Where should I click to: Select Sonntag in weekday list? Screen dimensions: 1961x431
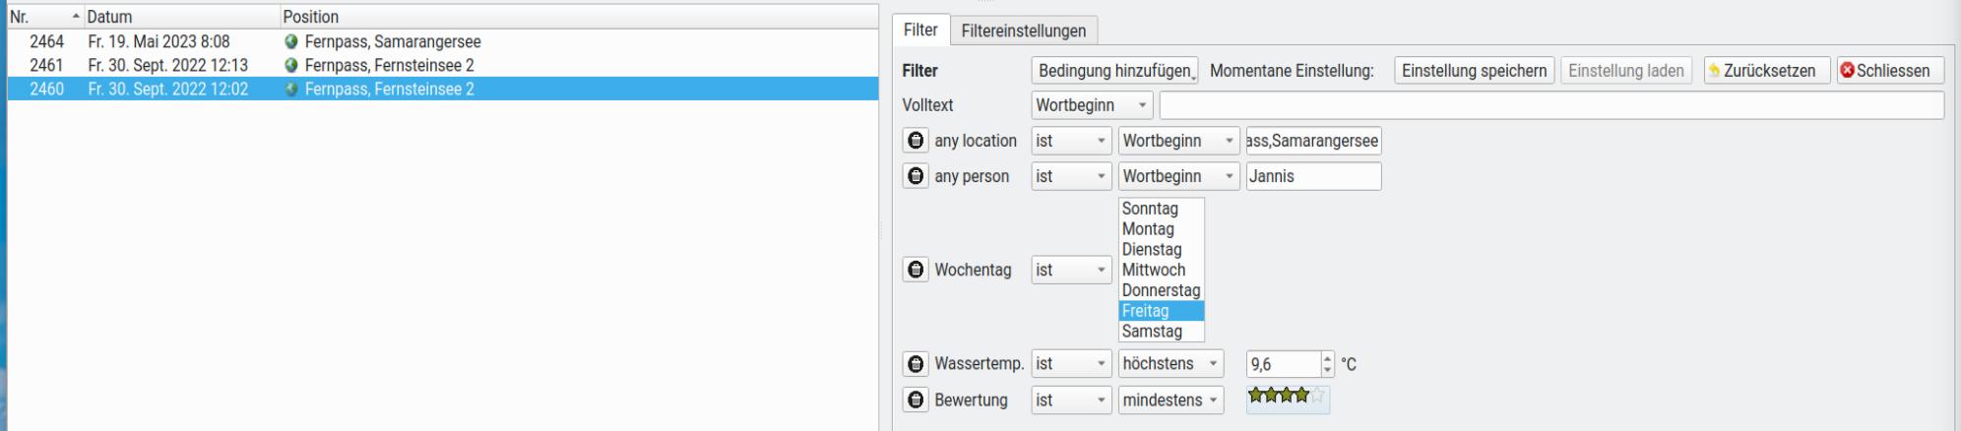tap(1162, 209)
